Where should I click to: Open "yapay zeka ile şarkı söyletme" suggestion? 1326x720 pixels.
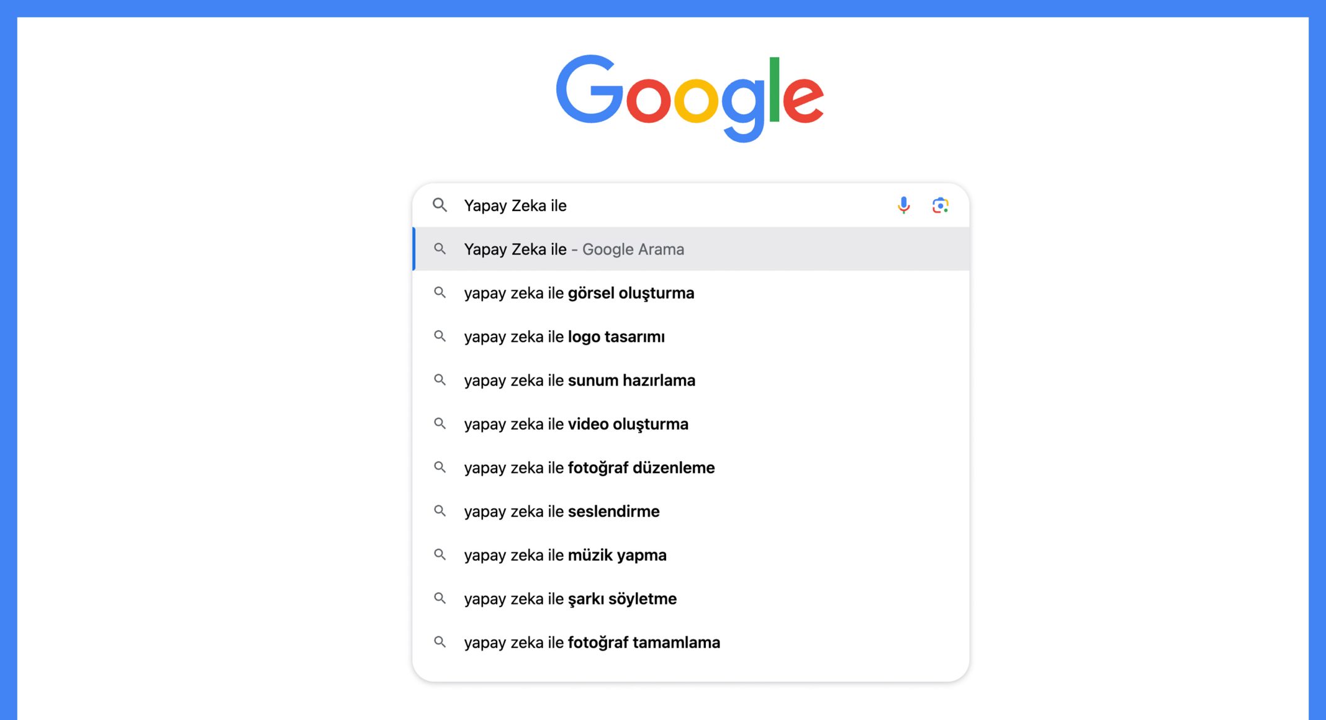click(691, 598)
